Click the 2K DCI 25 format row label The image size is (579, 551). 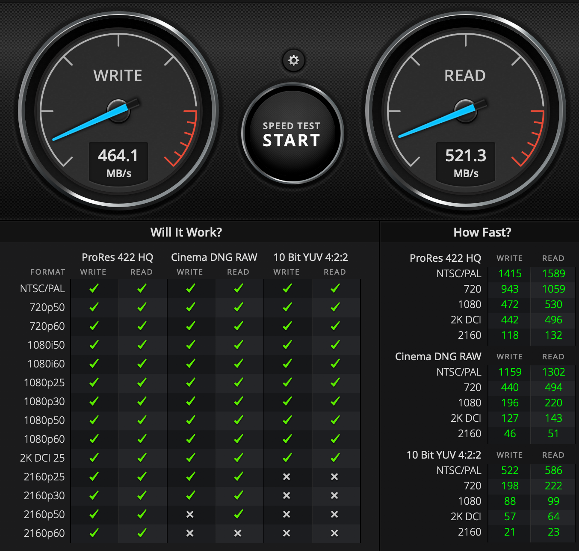click(x=42, y=458)
